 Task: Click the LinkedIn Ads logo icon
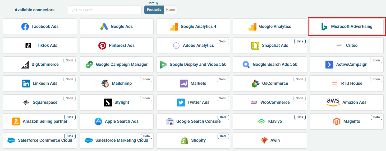26,84
